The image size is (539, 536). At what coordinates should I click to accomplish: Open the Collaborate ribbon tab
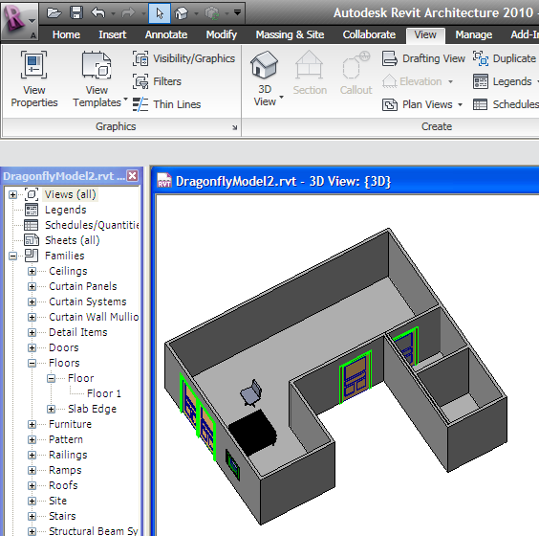pos(369,34)
